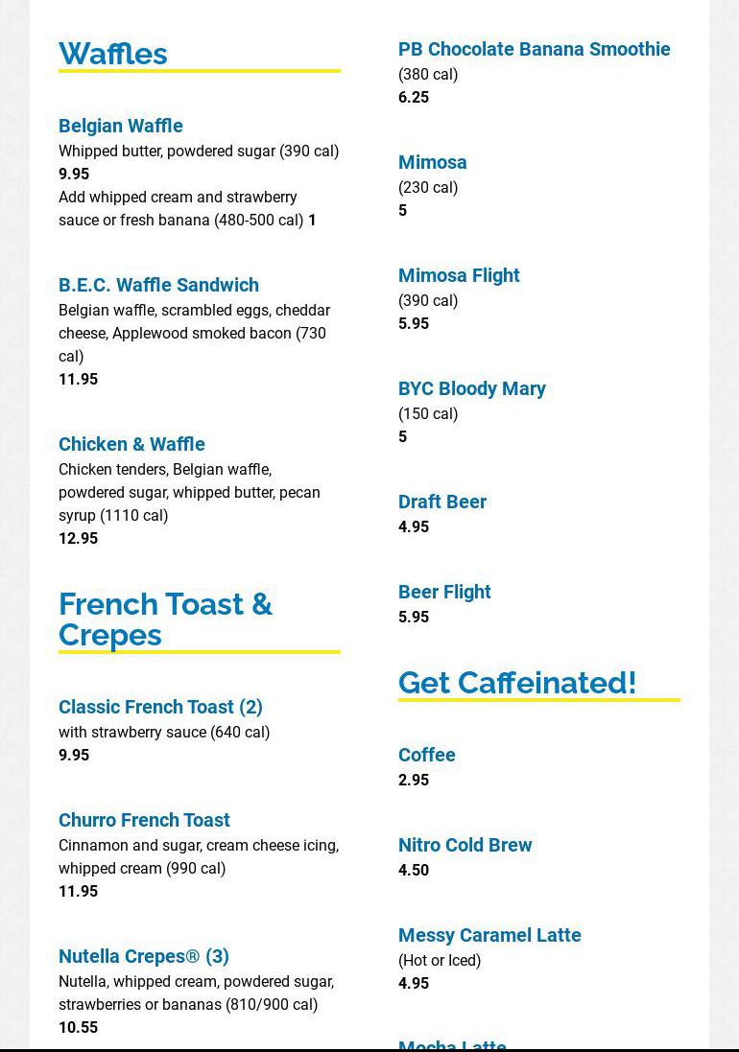This screenshot has width=739, height=1052.
Task: Open the Churro French Toast item
Action: click(x=144, y=820)
